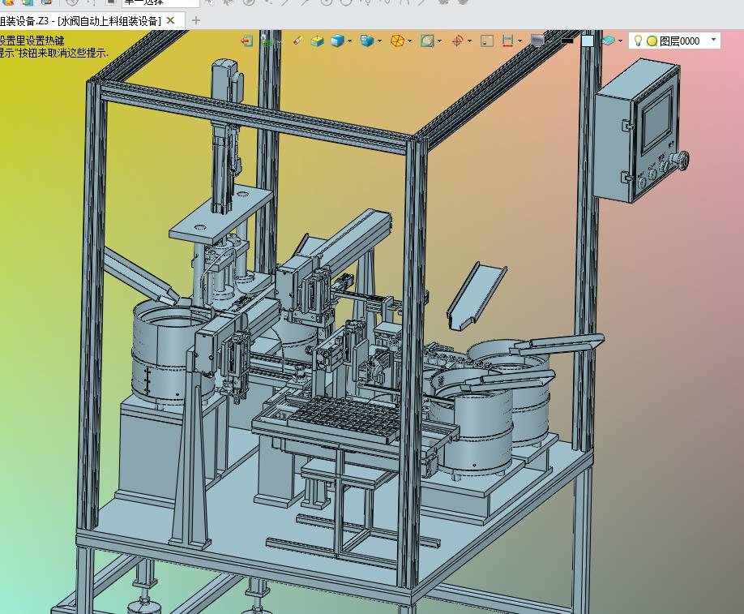Click the gray window-box icon

click(487, 41)
